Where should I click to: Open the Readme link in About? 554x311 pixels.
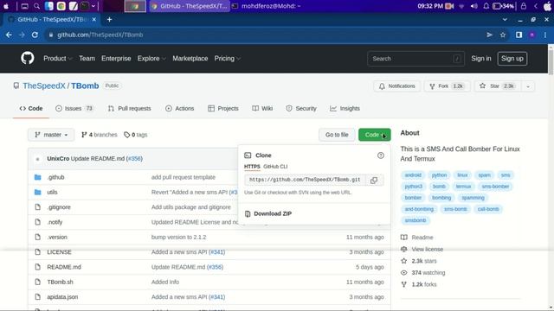[x=422, y=238]
